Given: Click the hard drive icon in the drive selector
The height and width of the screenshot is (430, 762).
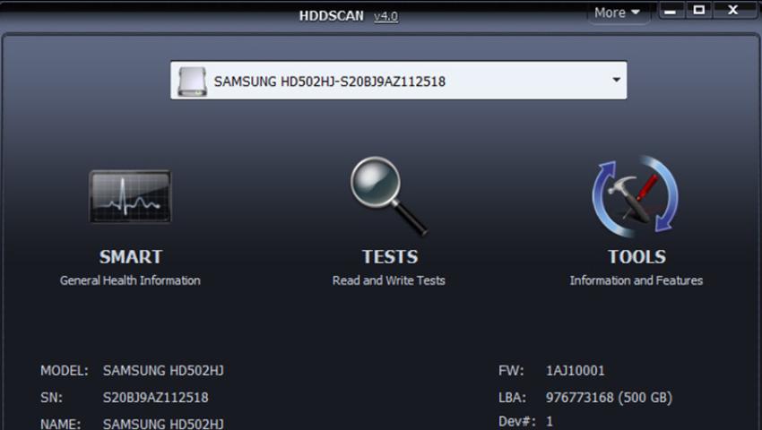Looking at the screenshot, I should (193, 81).
